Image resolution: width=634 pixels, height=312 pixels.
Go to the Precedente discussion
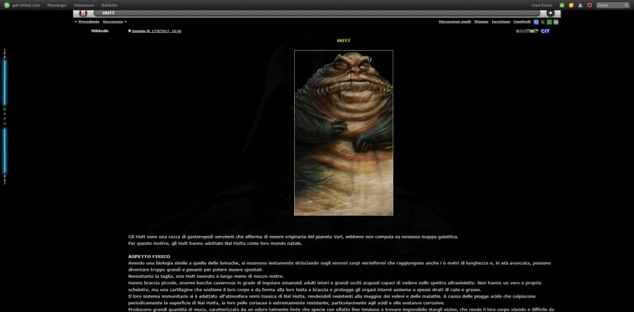tap(89, 22)
